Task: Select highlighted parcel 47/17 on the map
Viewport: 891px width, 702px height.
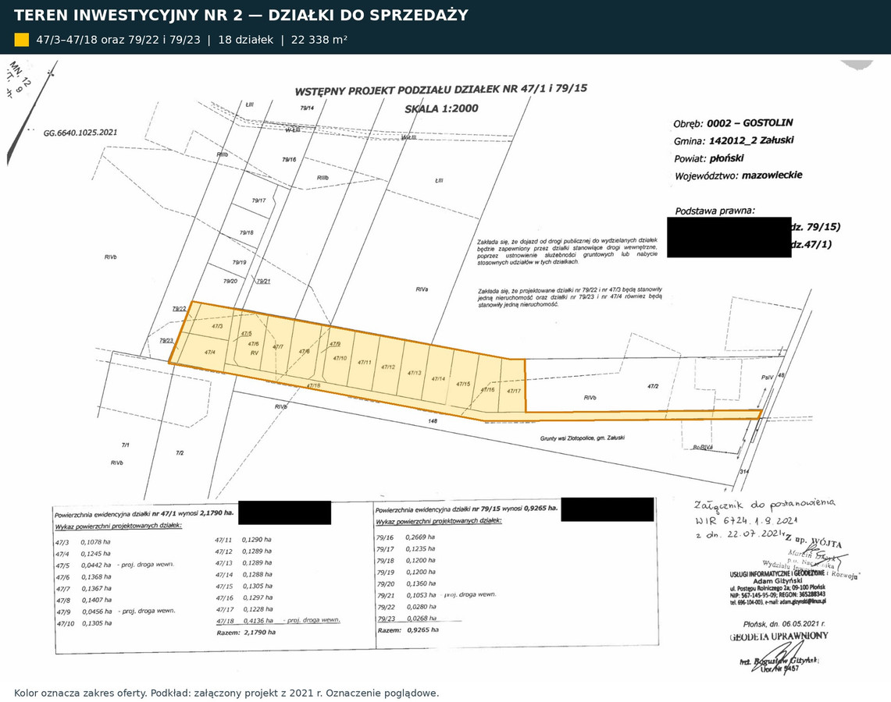Action: (514, 391)
